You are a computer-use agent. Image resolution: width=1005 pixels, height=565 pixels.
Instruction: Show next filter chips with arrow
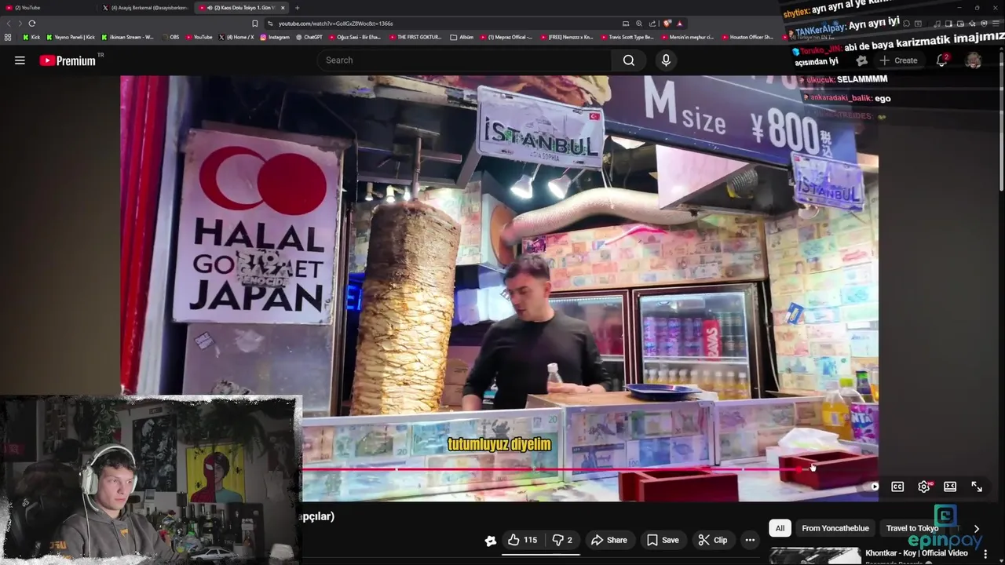click(976, 529)
